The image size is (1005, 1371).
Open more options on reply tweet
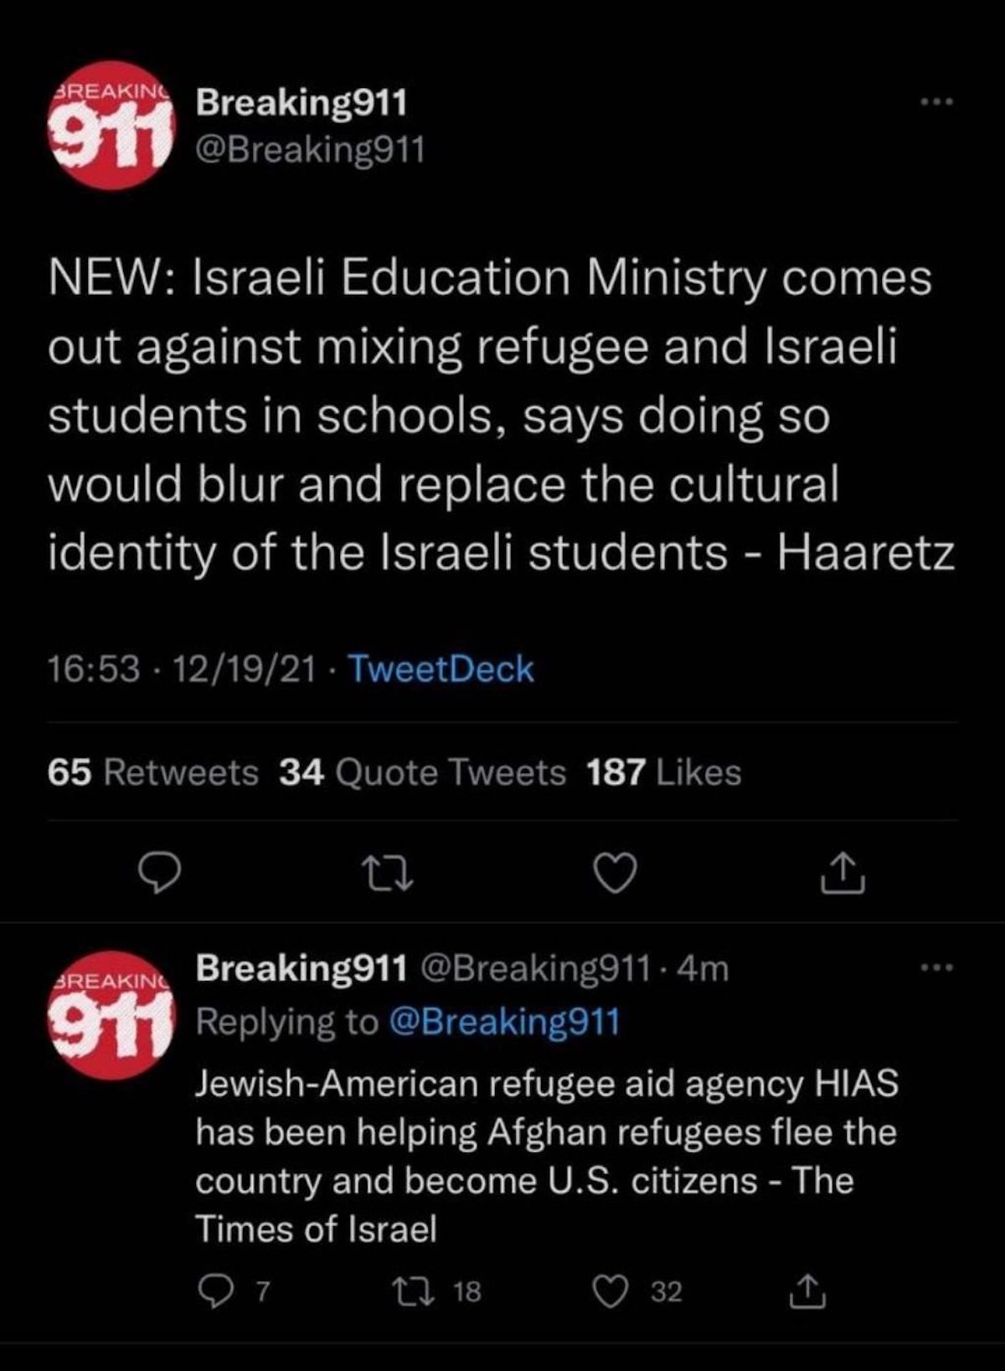pos(936,968)
